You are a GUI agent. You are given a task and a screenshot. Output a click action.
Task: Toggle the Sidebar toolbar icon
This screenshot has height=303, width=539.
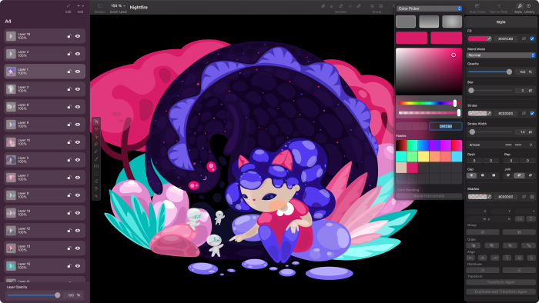tap(100, 6)
